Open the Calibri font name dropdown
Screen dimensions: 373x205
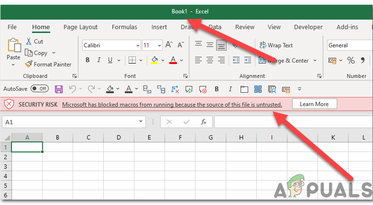[138, 45]
